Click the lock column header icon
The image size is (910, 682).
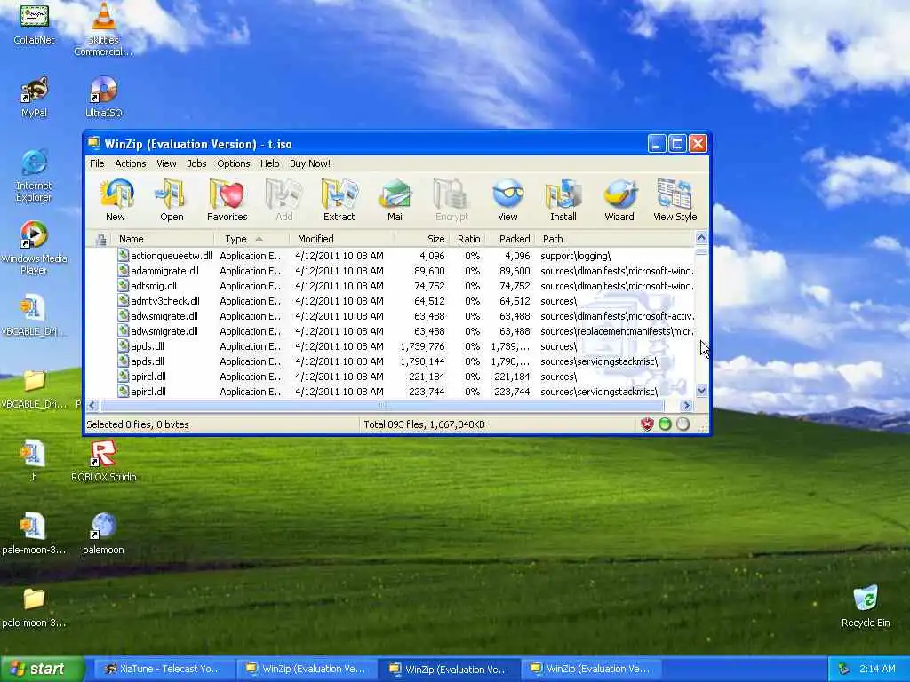click(100, 239)
